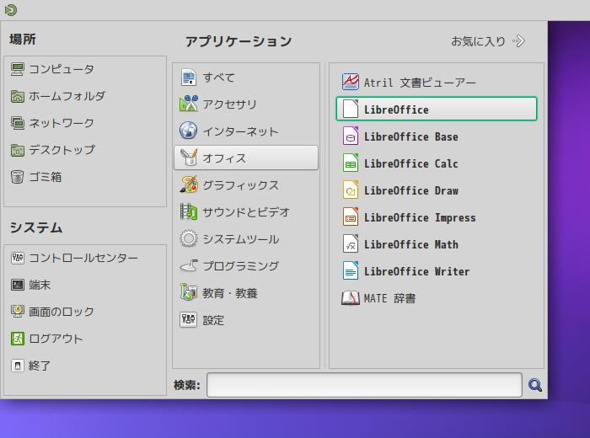The width and height of the screenshot is (590, 438).
Task: Click the search magnifier icon
Action: coord(534,385)
